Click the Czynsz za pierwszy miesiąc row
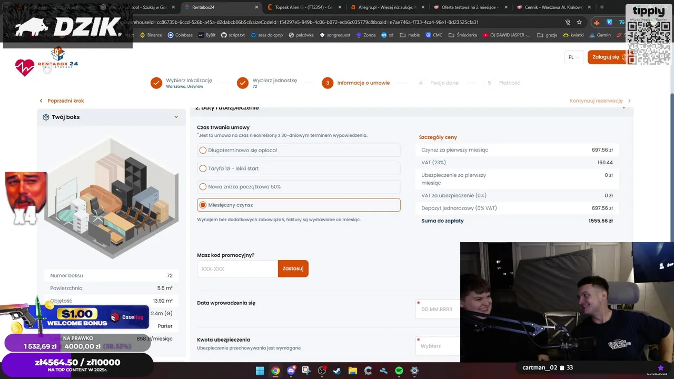Viewport: 674px width, 379px height. point(517,150)
